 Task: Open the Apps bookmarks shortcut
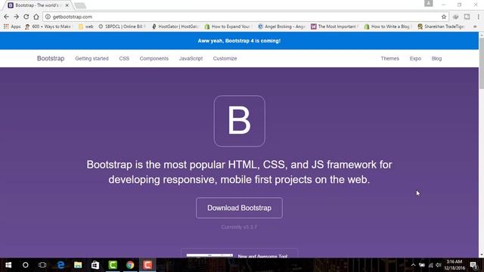point(12,26)
